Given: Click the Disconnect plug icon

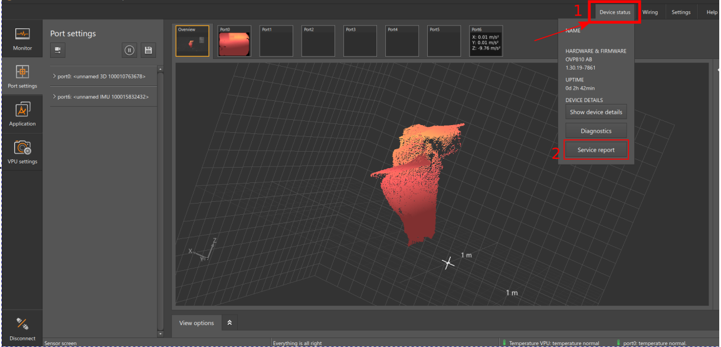Looking at the screenshot, I should [22, 328].
